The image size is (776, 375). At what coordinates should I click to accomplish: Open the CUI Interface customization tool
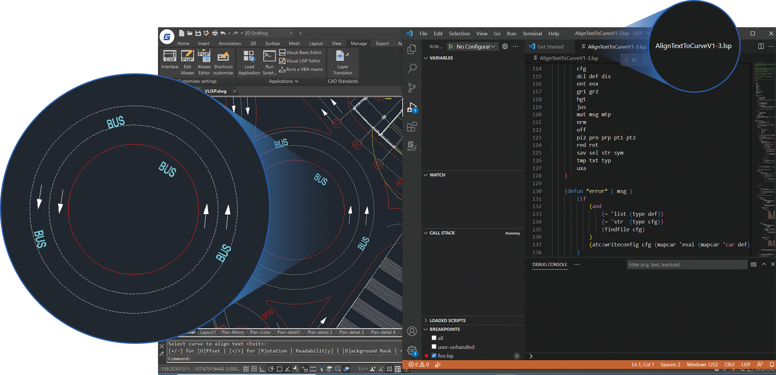pyautogui.click(x=170, y=59)
